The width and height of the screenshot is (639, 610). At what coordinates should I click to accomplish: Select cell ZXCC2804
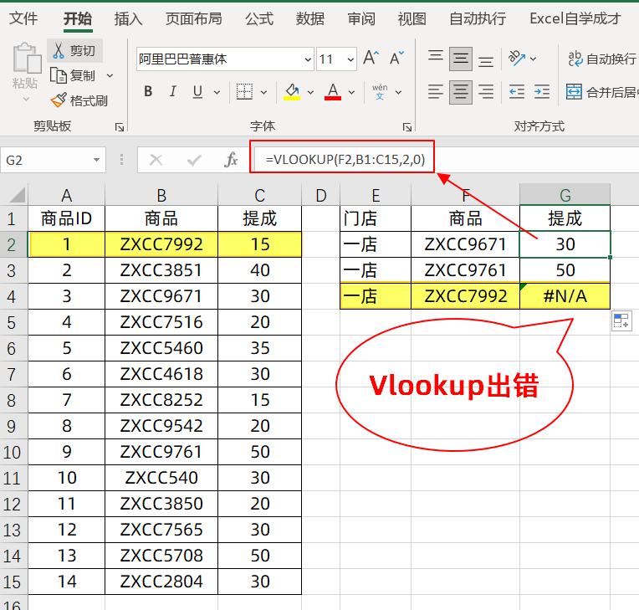[x=161, y=582]
